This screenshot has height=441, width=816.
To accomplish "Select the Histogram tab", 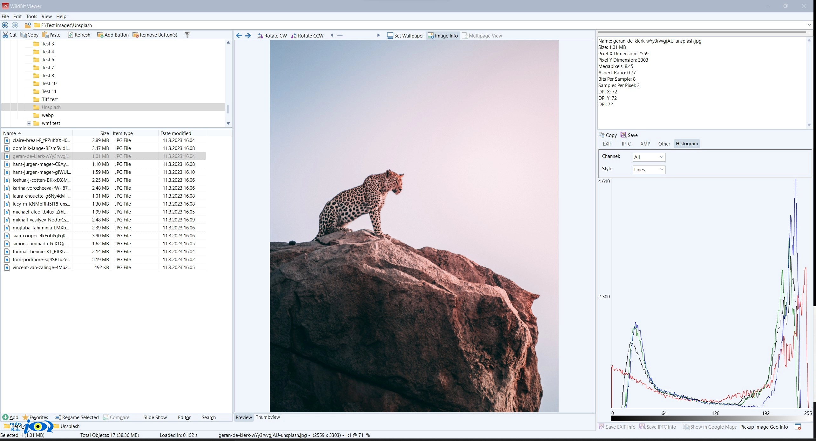I will [x=687, y=144].
